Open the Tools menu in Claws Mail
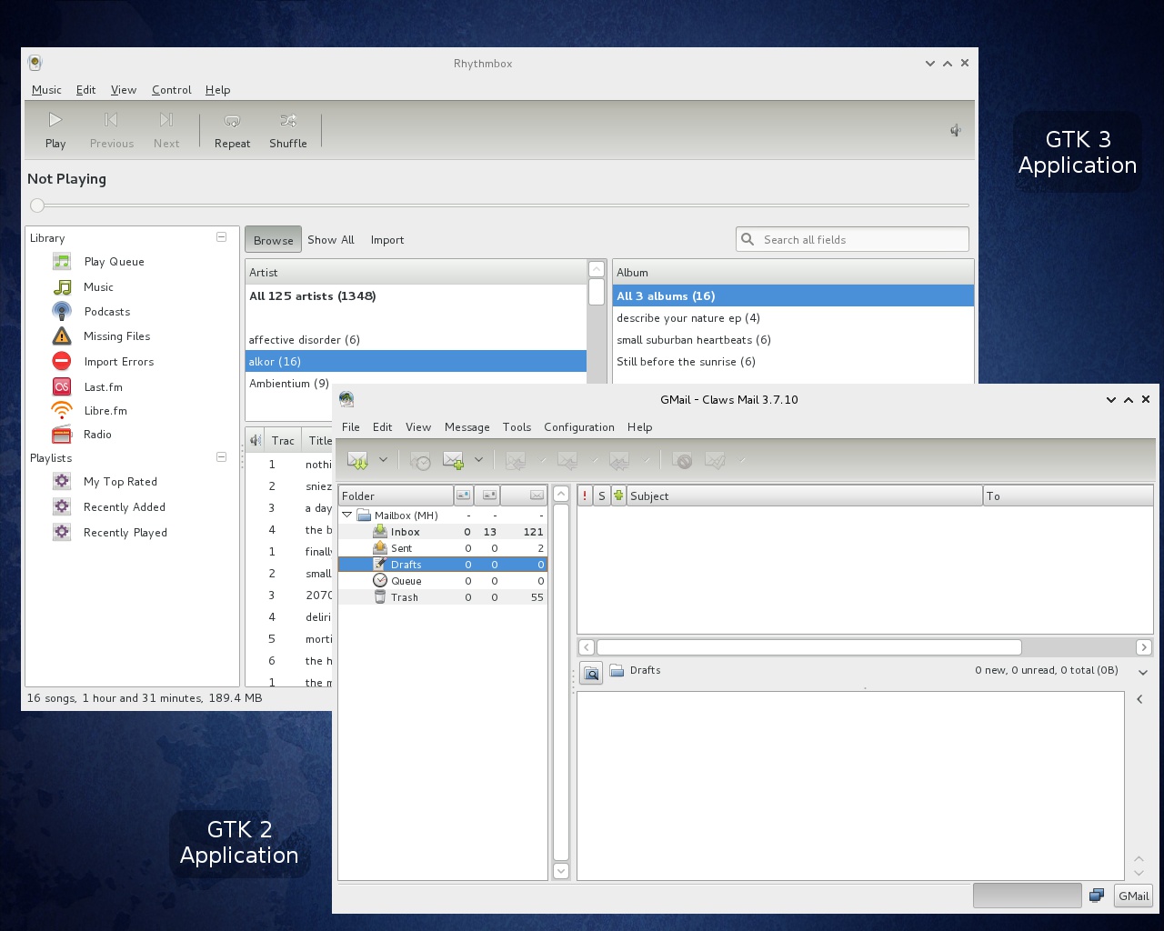1164x931 pixels. coord(517,427)
